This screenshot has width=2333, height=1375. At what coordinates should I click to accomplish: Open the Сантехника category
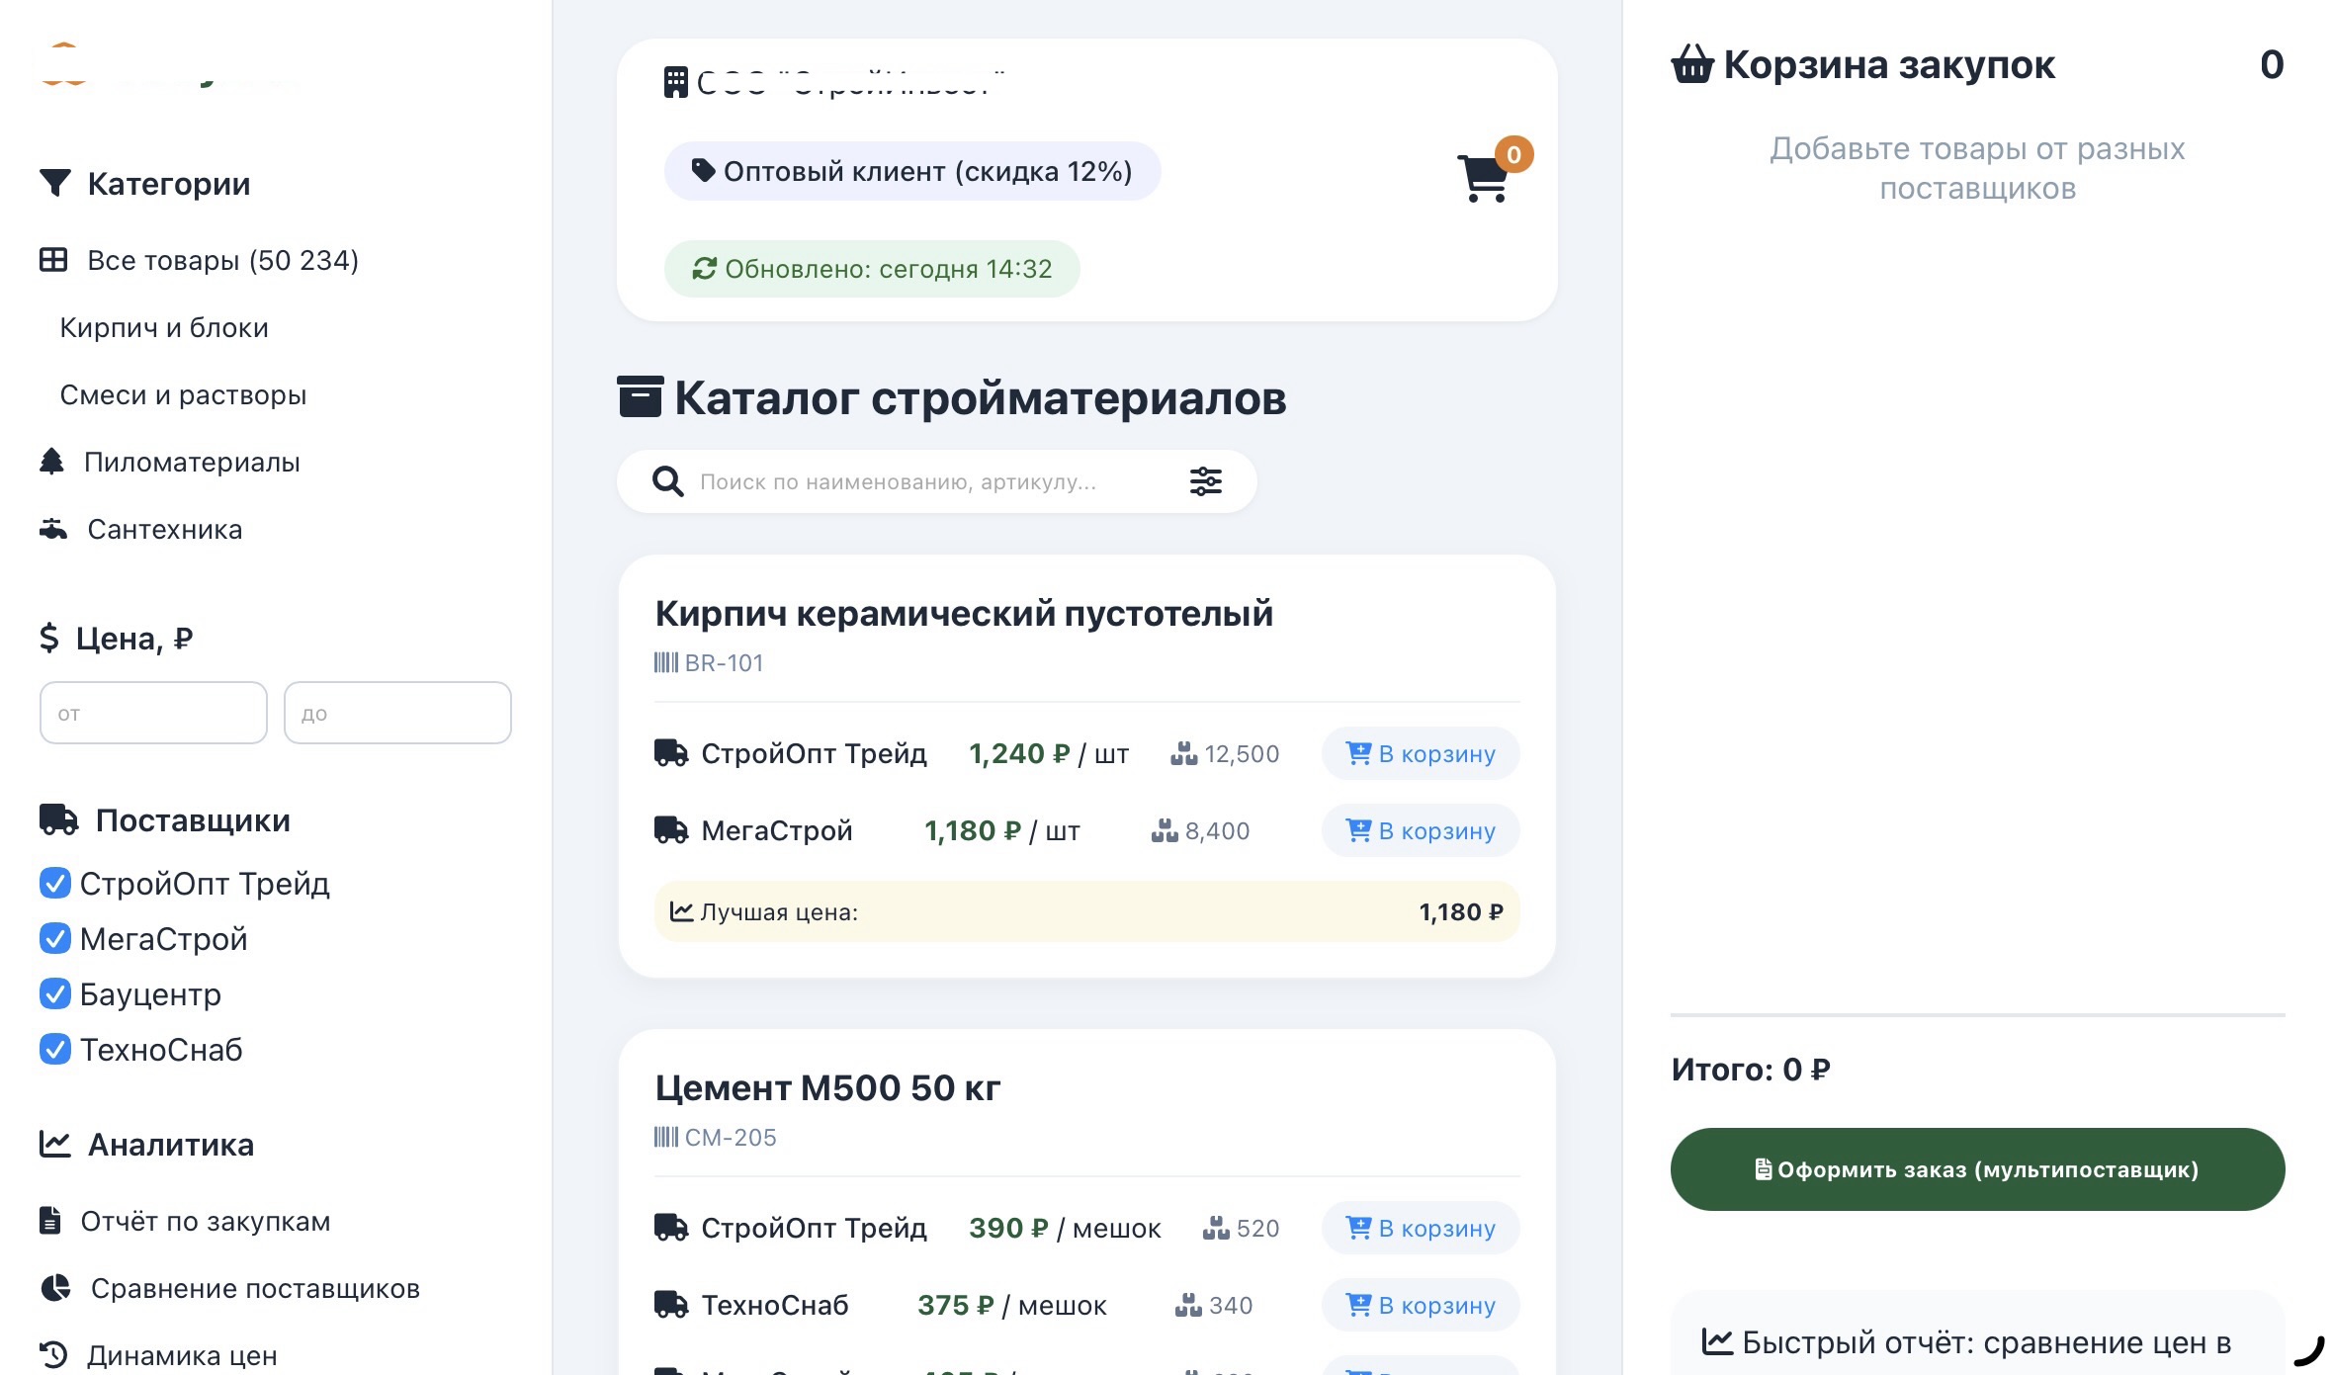click(162, 529)
